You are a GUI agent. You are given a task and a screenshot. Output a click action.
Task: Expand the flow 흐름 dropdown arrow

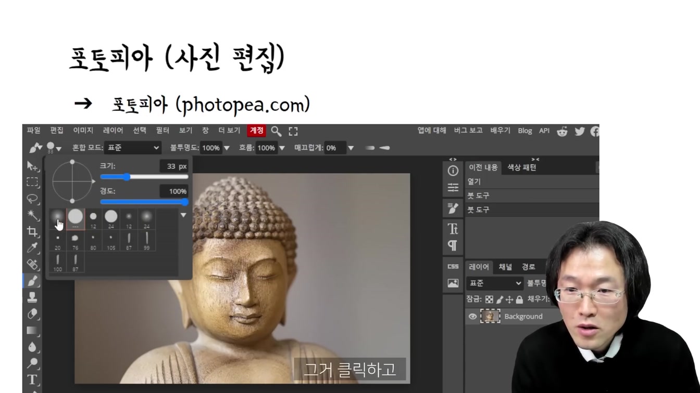[282, 148]
